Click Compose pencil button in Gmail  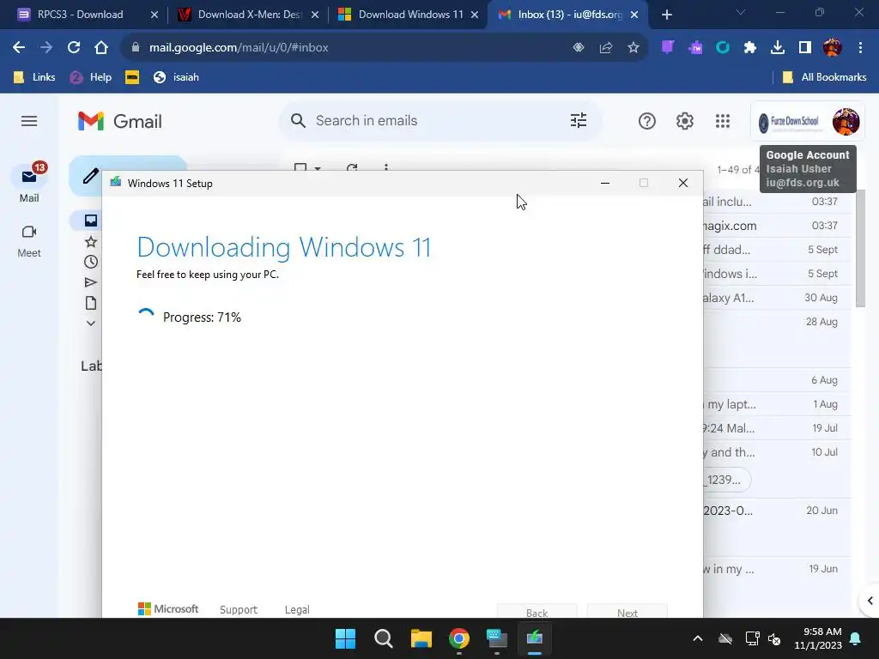[x=91, y=177]
